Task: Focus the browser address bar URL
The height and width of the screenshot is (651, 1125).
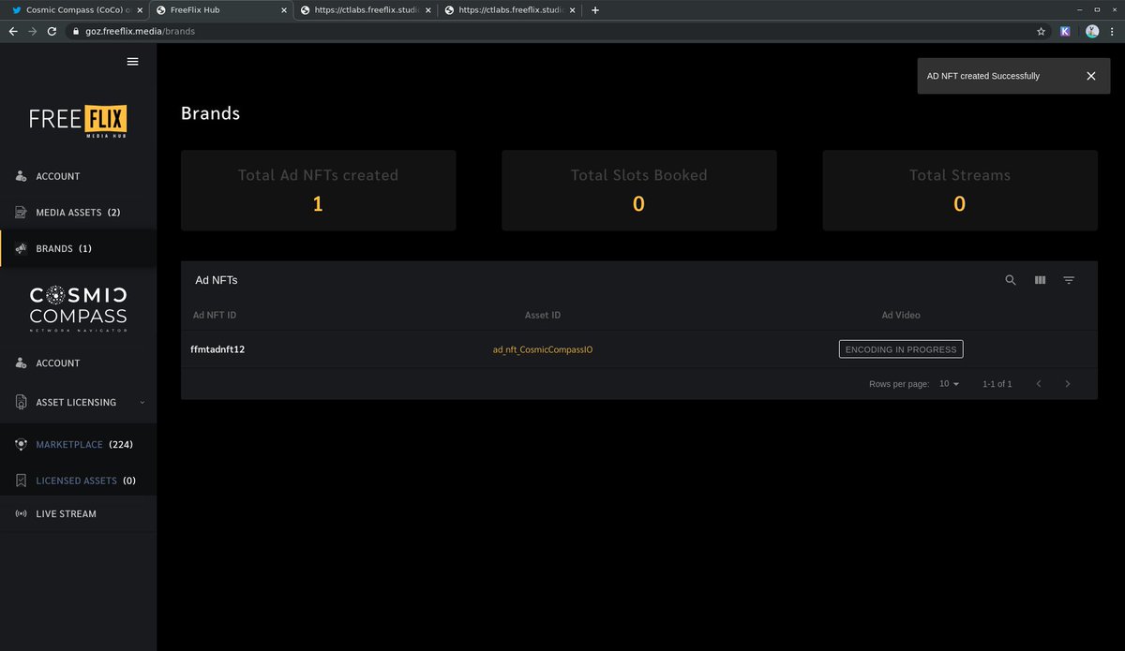Action: pos(140,31)
